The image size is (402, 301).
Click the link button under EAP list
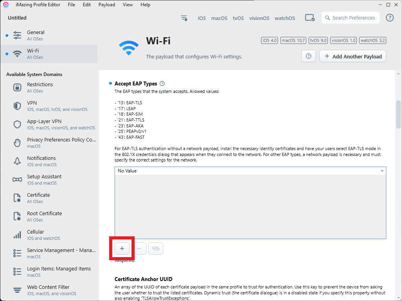click(x=156, y=248)
